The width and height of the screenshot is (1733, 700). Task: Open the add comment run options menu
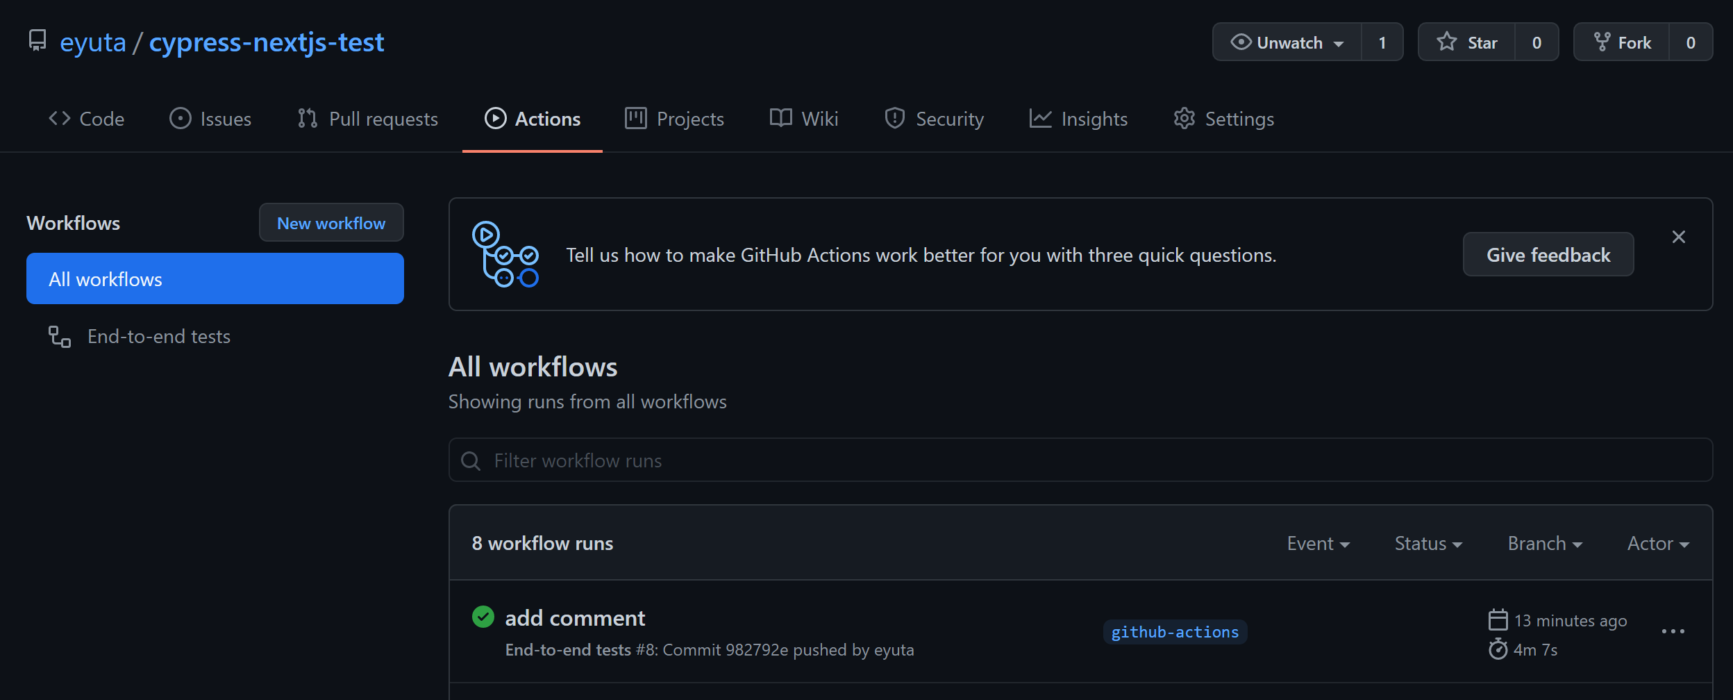(1673, 631)
